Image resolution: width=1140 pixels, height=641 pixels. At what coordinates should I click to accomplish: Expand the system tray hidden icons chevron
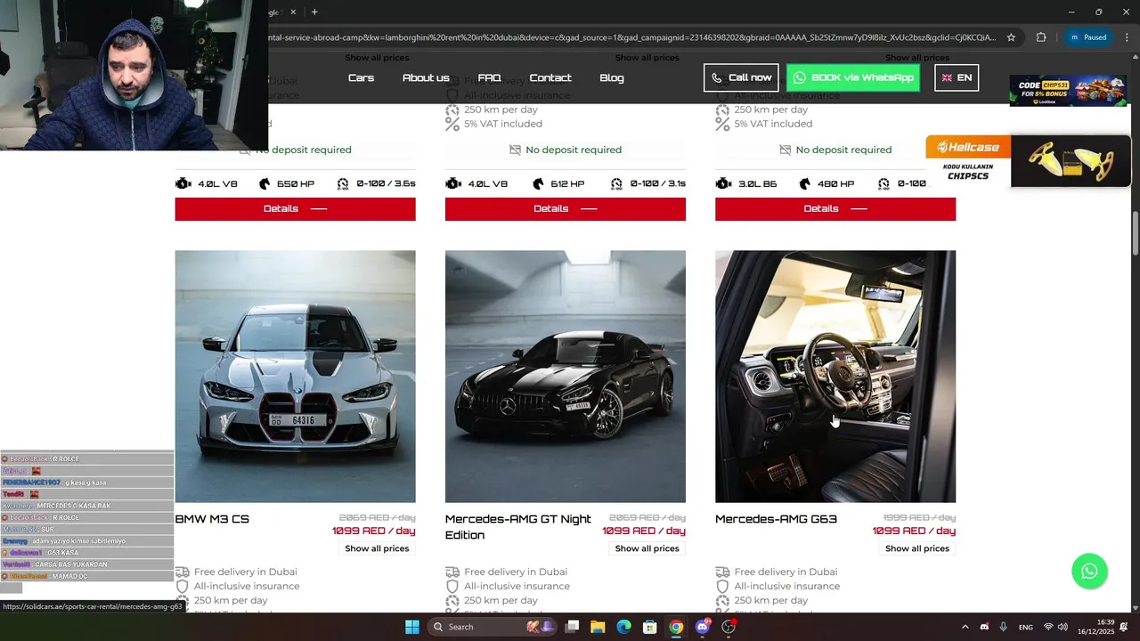pyautogui.click(x=965, y=627)
